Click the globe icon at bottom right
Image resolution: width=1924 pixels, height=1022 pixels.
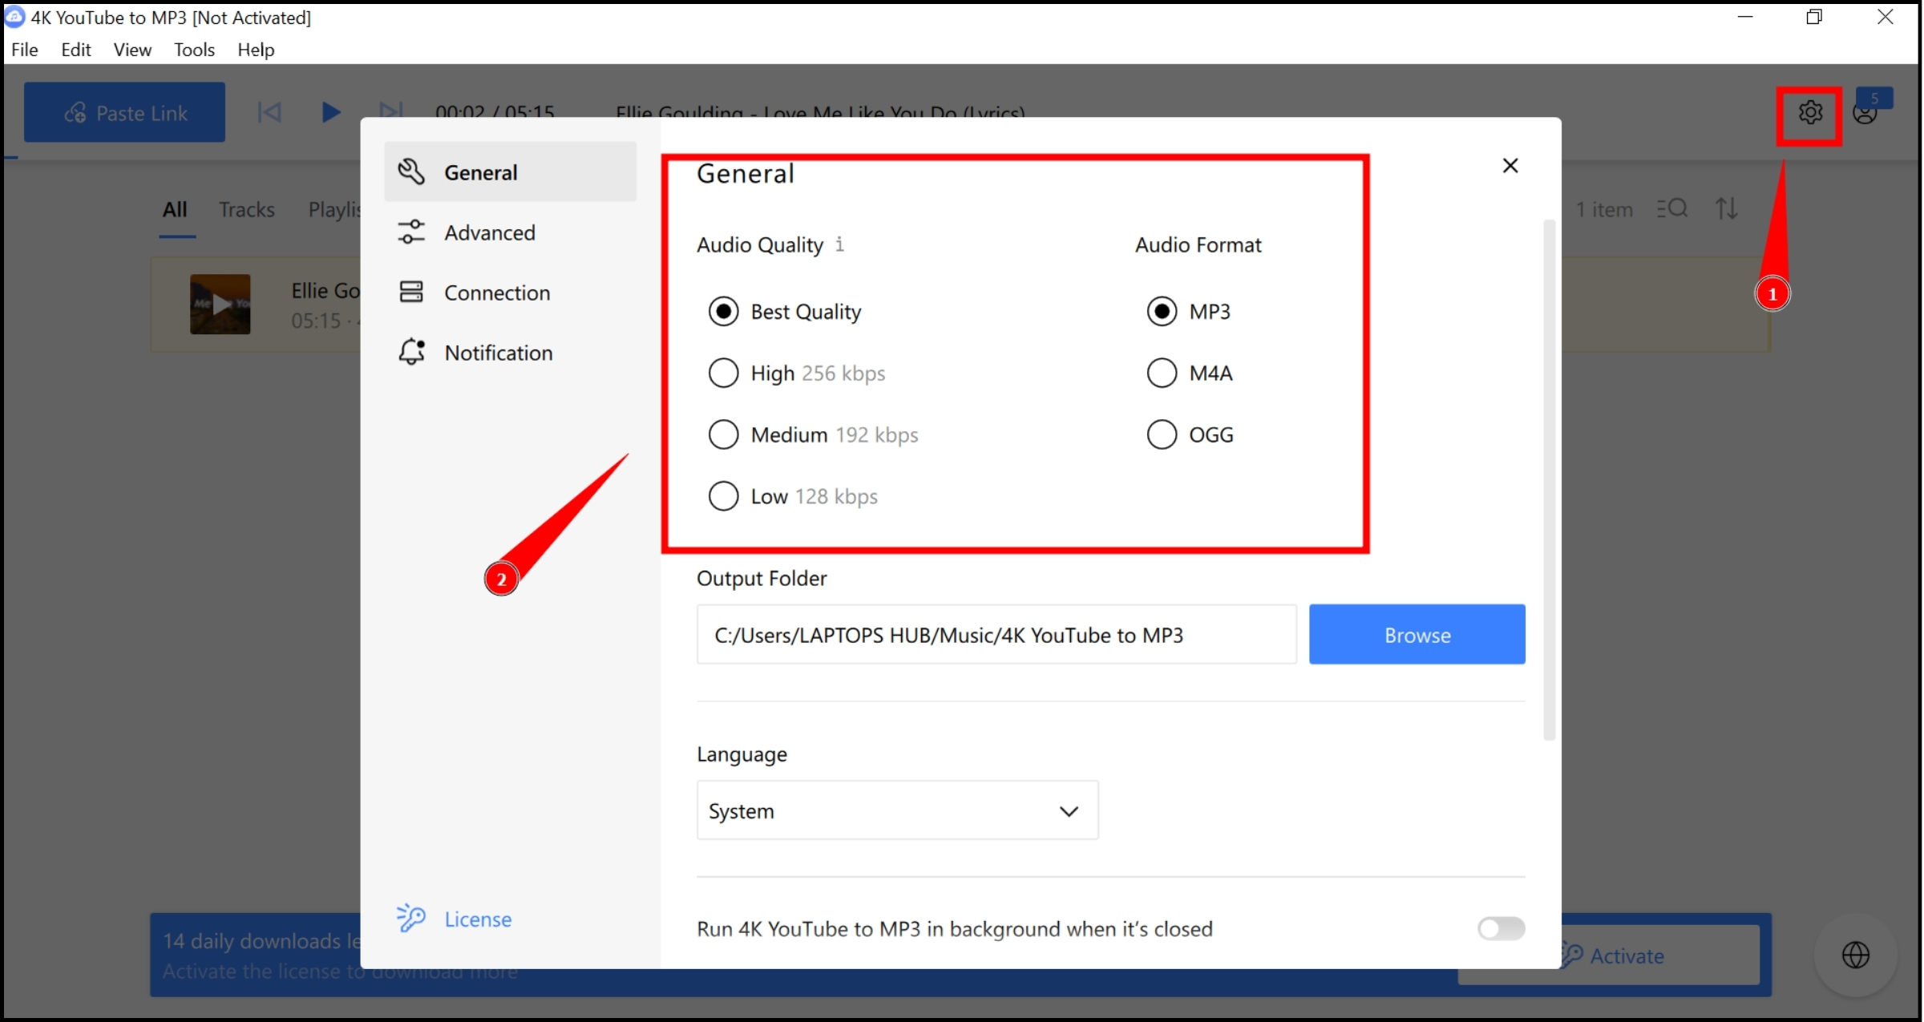point(1857,955)
